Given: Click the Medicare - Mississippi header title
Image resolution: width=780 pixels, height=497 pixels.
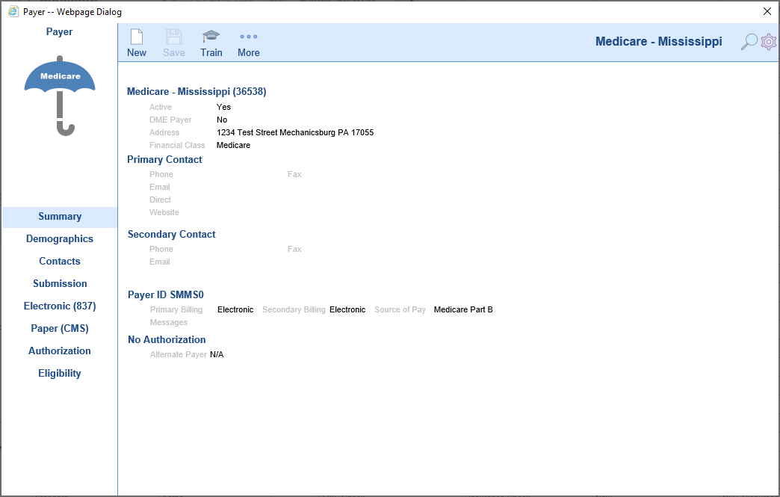Looking at the screenshot, I should 659,41.
